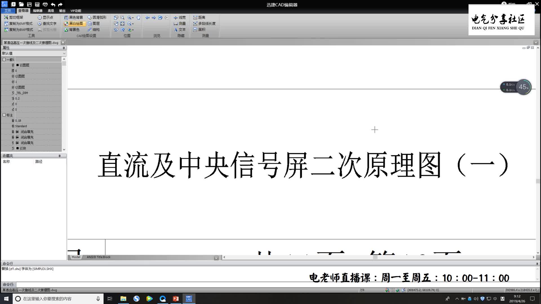Click the 命令行 command input field
This screenshot has height=304, width=541.
tap(276, 284)
